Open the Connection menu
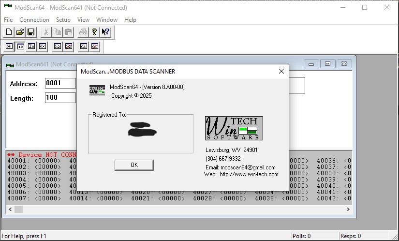399x241 pixels. pos(34,19)
